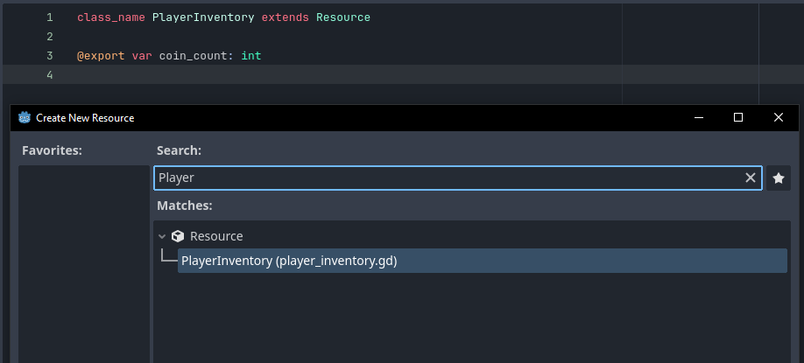Click the int type hint in code

click(251, 55)
